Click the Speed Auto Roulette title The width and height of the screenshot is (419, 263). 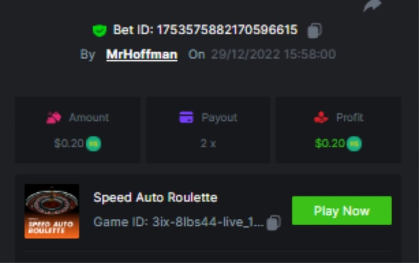155,197
